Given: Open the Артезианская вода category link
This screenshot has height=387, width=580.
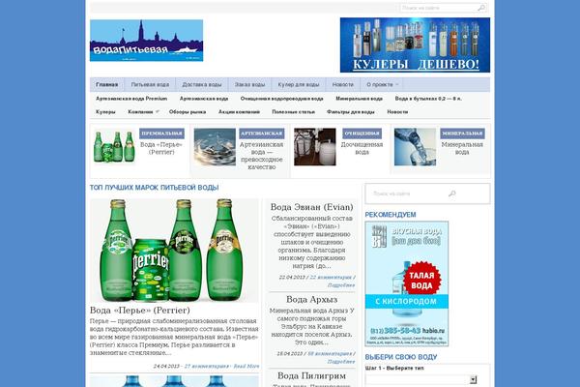Looking at the screenshot, I should (204, 99).
